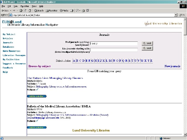Click the List journals starting with field
Viewport: 187px width, 140px height.
tap(114, 50)
